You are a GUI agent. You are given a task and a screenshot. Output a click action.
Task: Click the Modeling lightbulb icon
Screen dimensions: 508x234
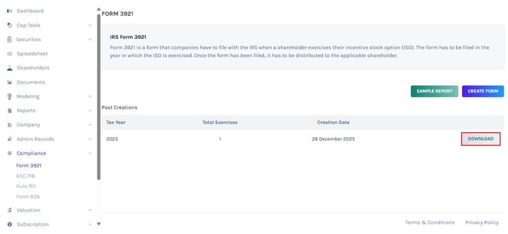(9, 97)
